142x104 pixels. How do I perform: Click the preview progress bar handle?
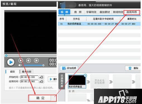(6, 56)
